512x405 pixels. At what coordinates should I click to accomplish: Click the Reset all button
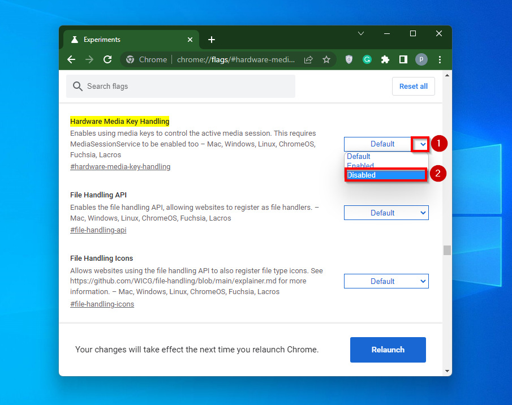[x=413, y=86]
